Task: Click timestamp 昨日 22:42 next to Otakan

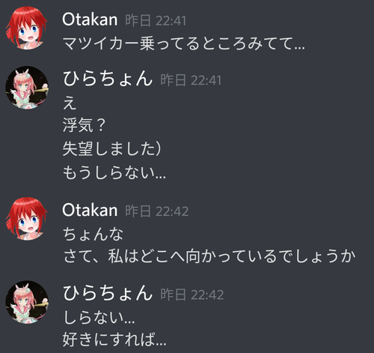Action: click(156, 211)
